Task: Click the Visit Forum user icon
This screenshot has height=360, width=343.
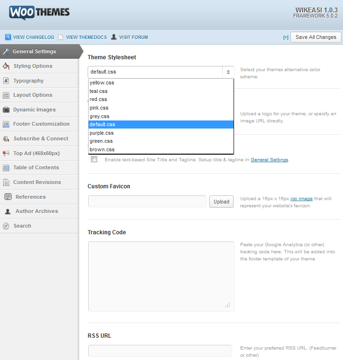Action: (x=114, y=37)
